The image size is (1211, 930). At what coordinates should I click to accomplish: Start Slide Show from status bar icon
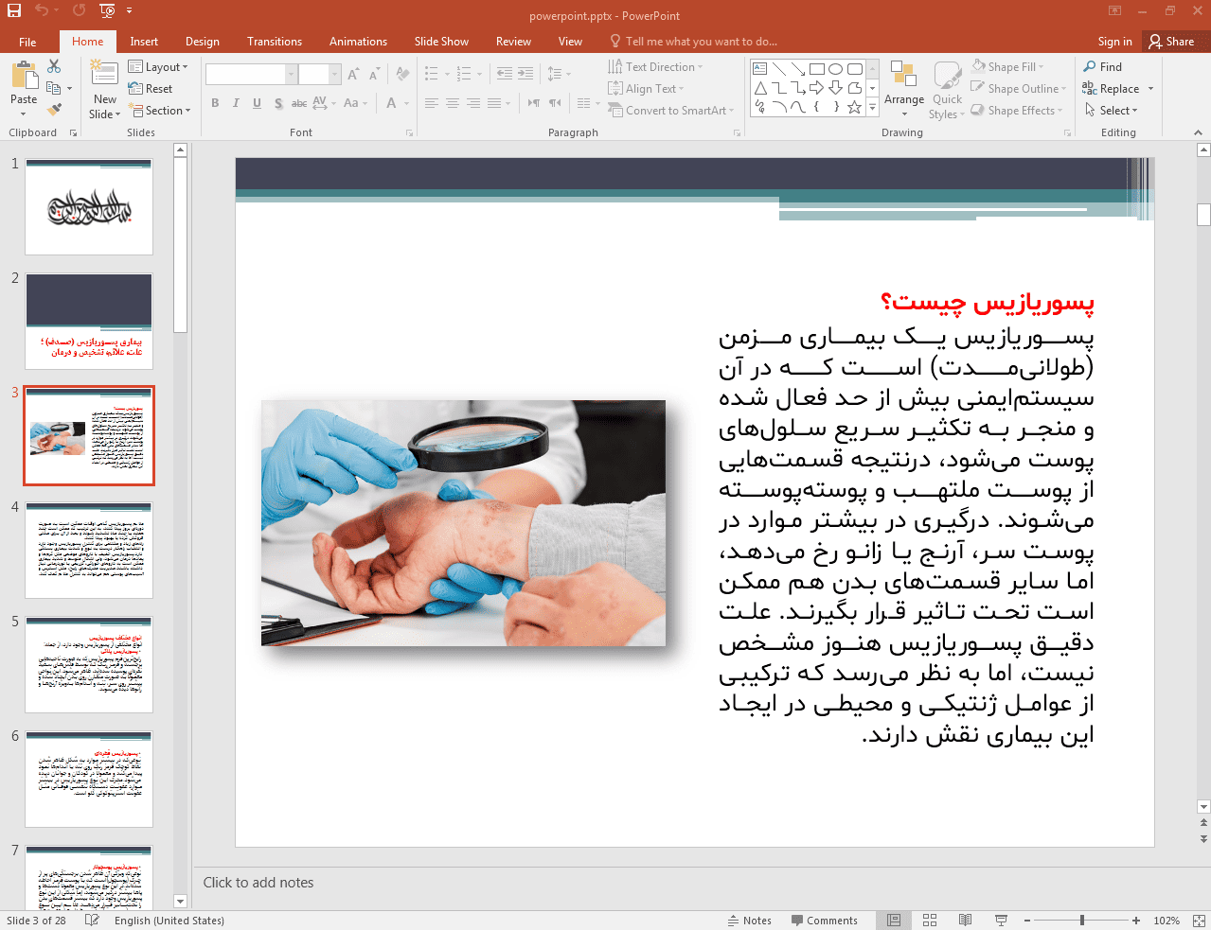coord(1001,921)
